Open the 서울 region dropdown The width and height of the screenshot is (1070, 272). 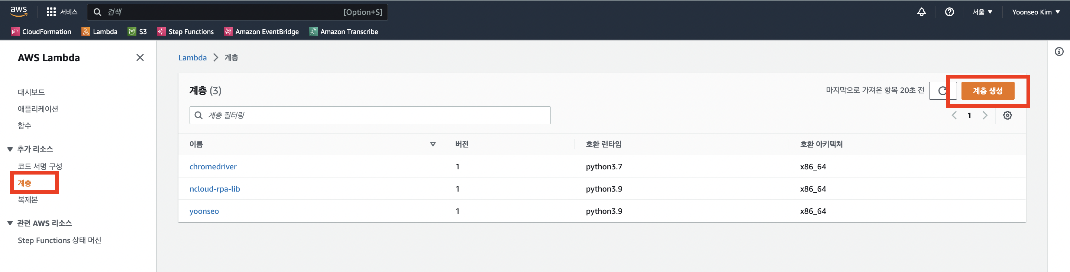coord(982,12)
